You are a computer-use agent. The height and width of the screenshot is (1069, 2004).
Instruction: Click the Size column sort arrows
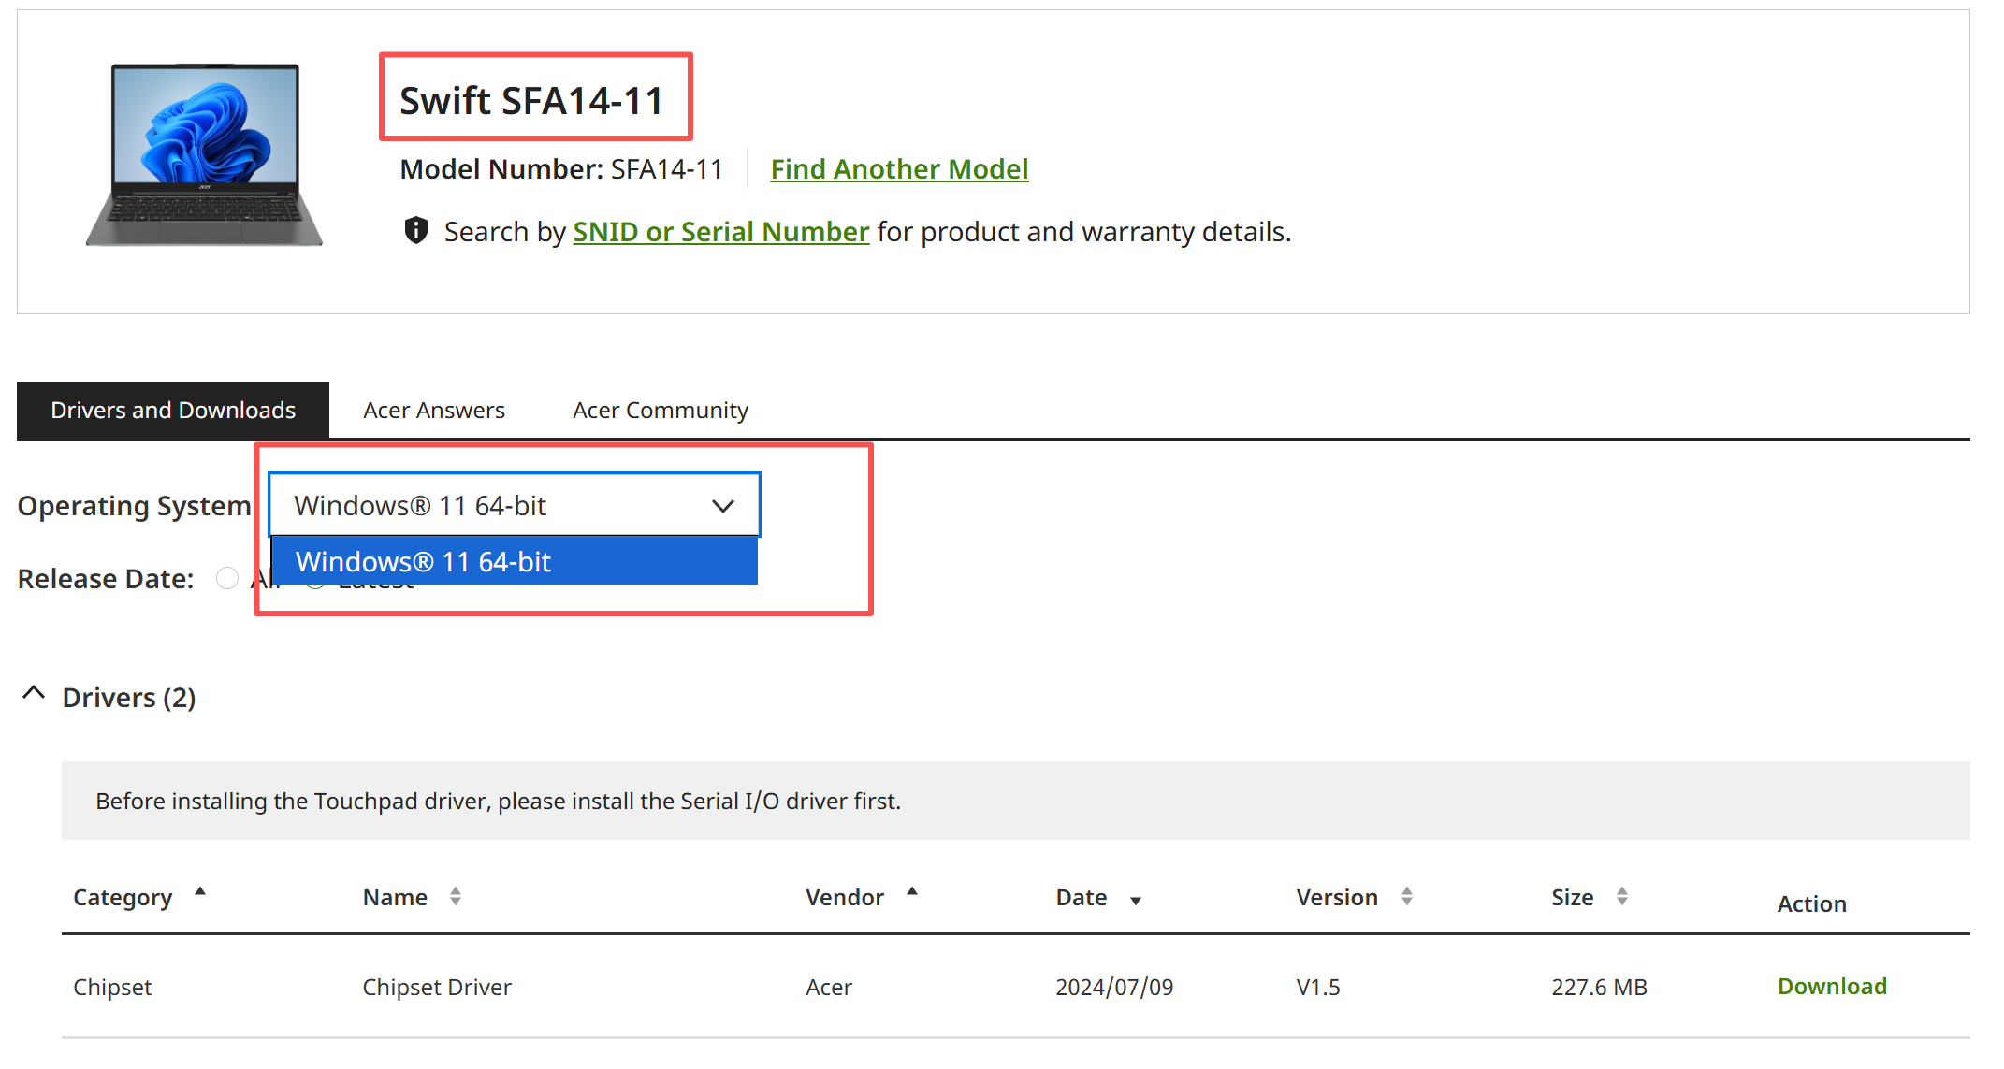[x=1622, y=897]
